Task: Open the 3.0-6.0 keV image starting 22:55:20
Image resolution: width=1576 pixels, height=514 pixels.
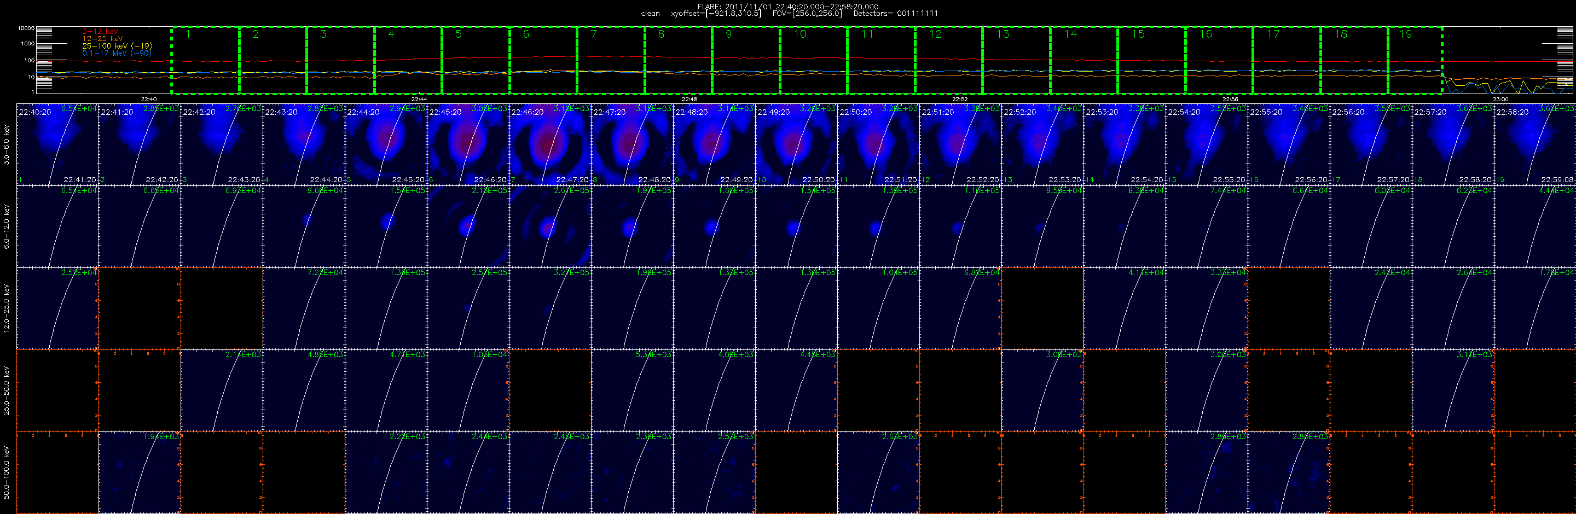Action: (x=1289, y=144)
